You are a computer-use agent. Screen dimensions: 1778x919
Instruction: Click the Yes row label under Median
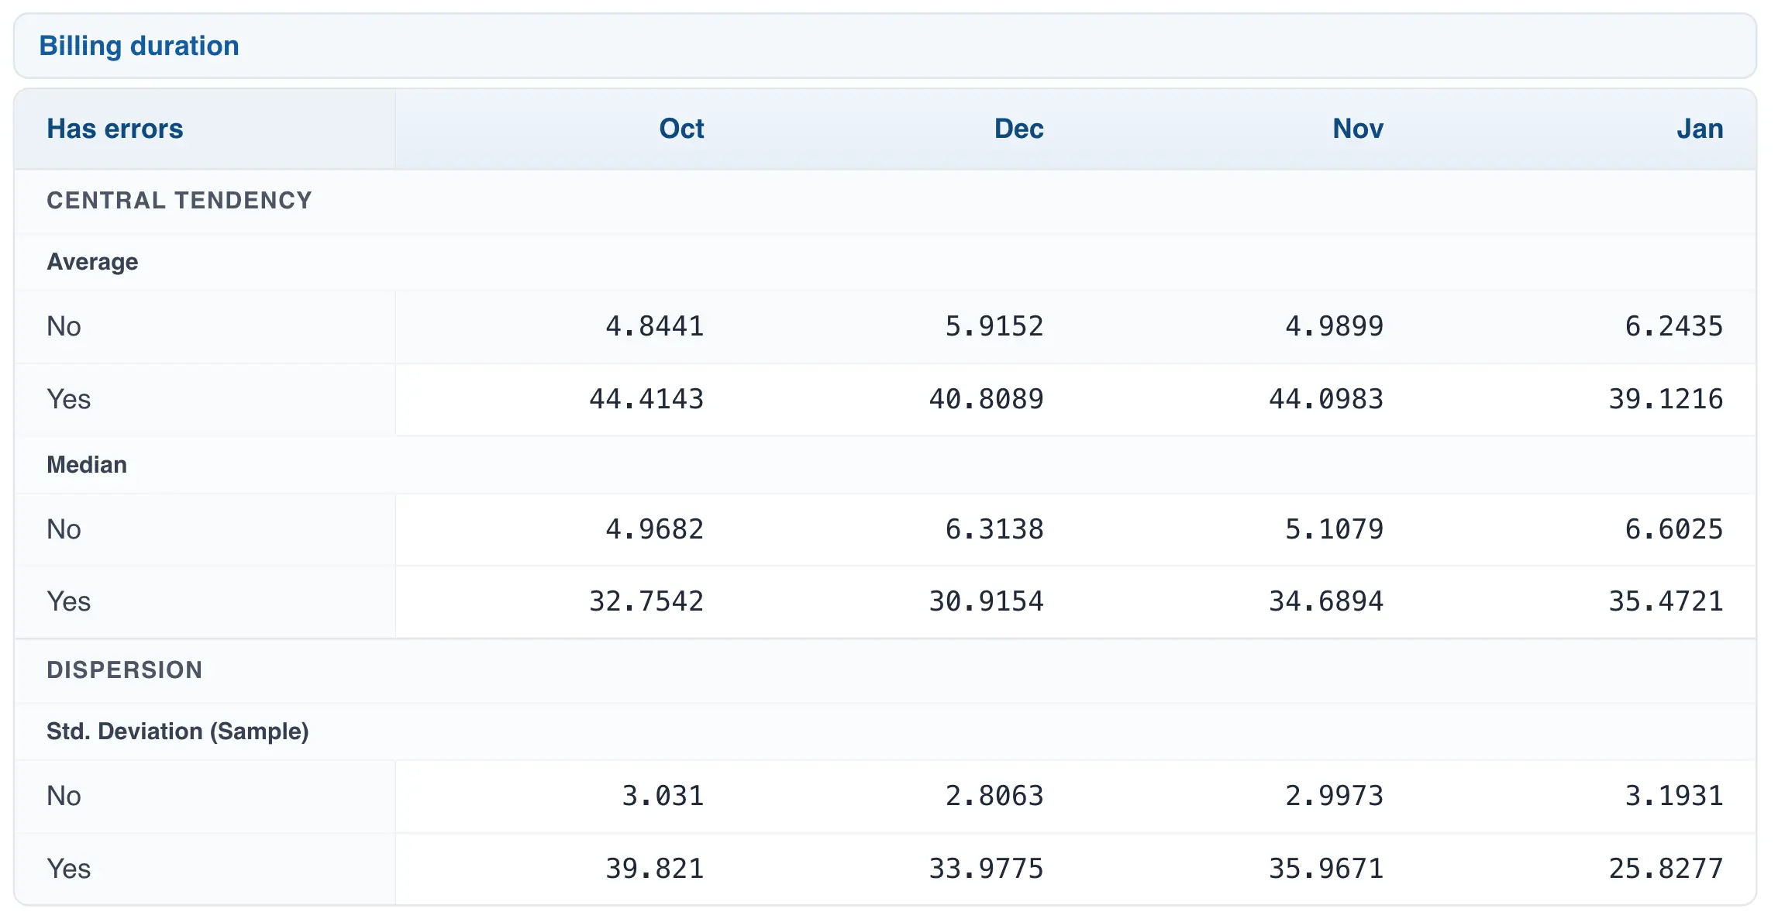click(68, 601)
